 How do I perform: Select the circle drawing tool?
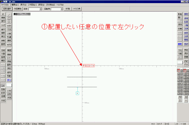(x=9, y=21)
